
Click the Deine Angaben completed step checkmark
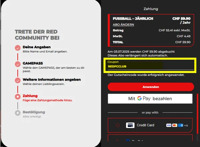18,48
